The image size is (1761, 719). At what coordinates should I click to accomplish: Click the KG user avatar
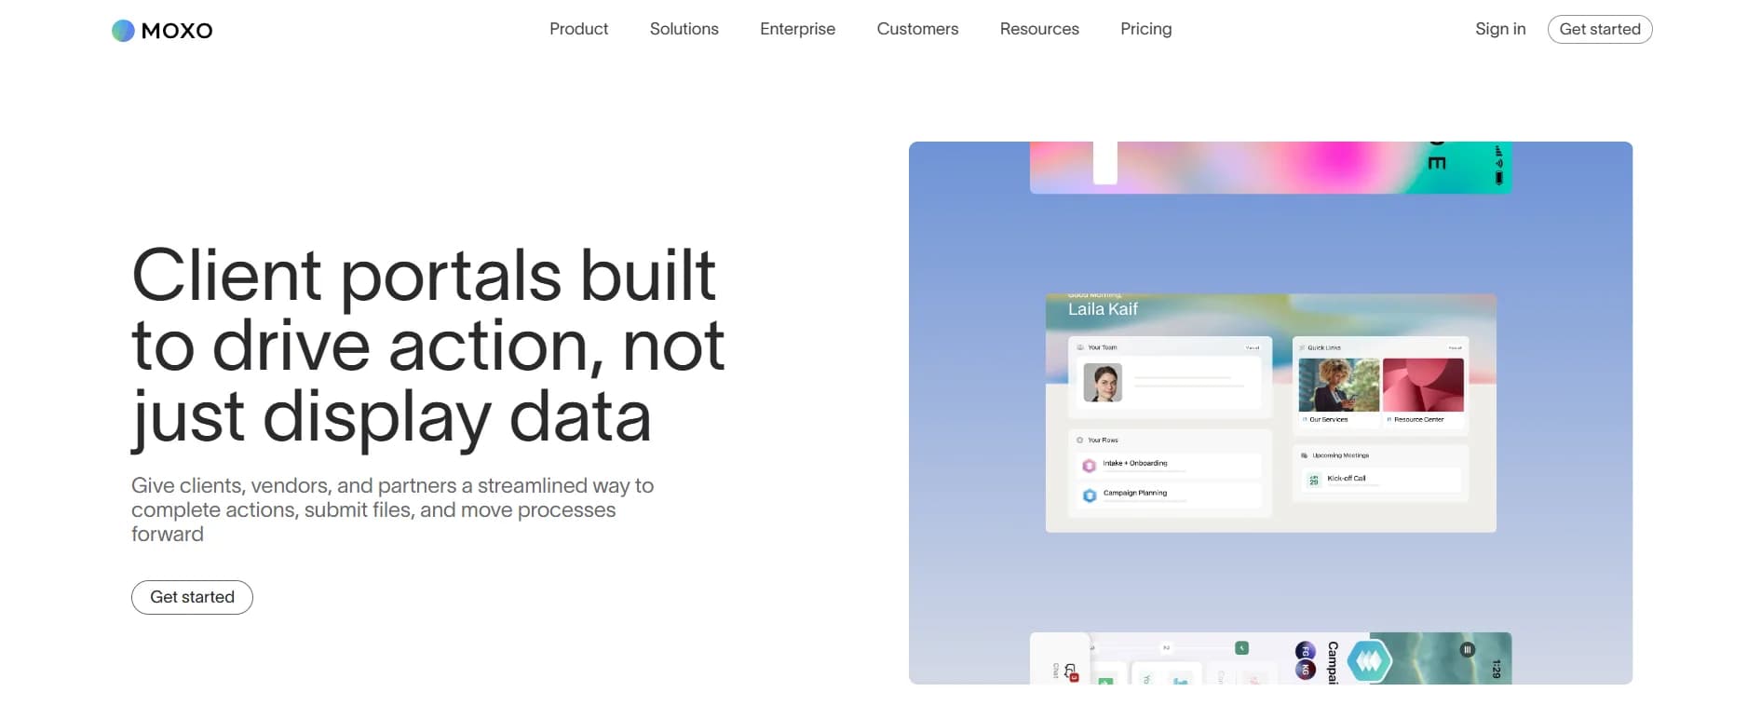click(1306, 670)
